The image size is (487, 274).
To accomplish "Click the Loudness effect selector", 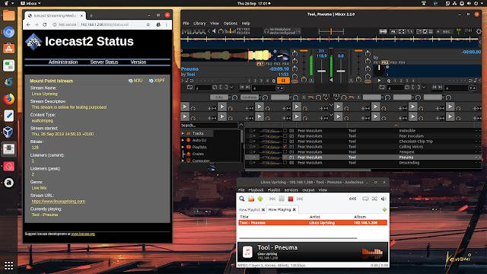I will click(250, 97).
